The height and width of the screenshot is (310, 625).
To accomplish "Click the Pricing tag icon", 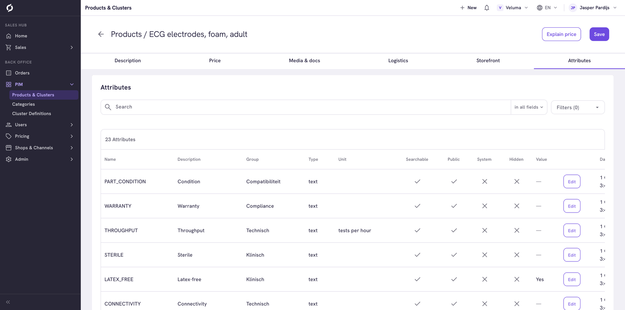I will pyautogui.click(x=9, y=136).
